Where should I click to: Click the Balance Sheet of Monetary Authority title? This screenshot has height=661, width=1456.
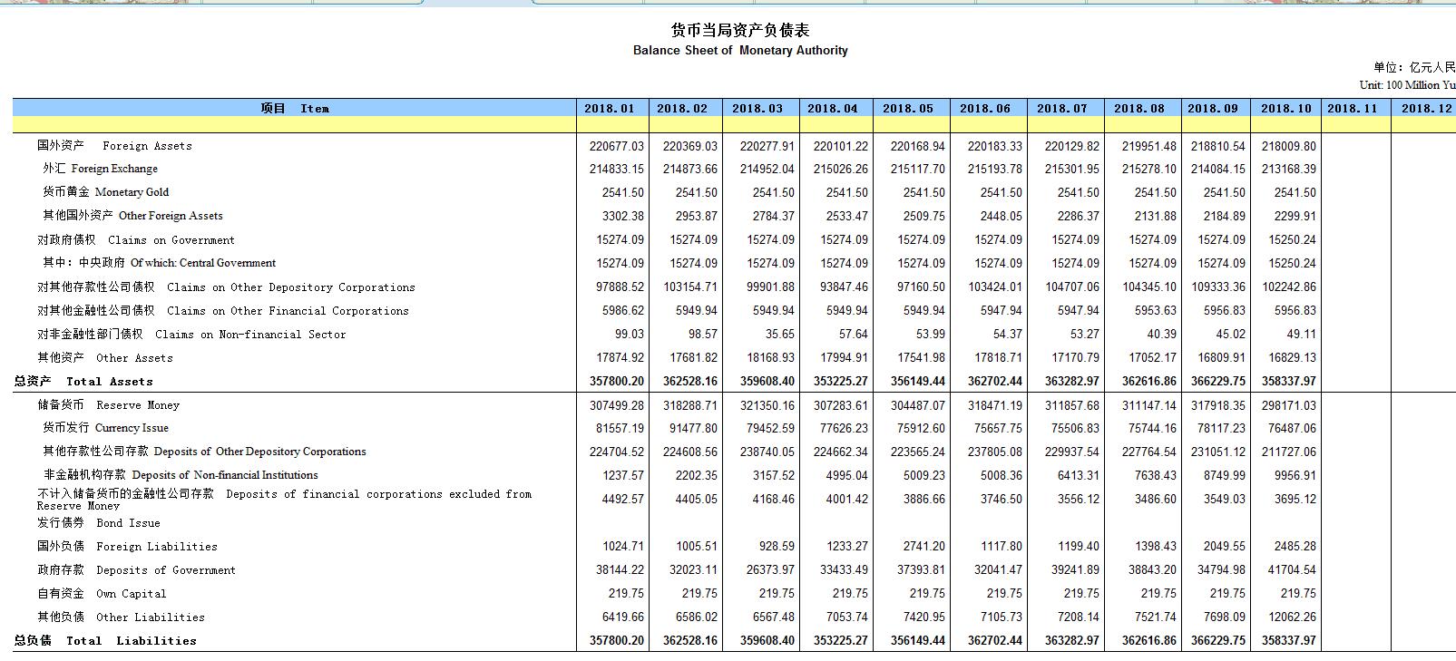740,51
